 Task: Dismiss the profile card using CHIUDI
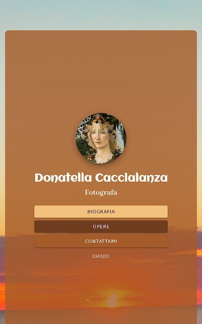click(x=101, y=256)
